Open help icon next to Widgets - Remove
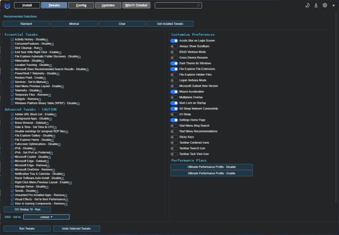 [39, 99]
